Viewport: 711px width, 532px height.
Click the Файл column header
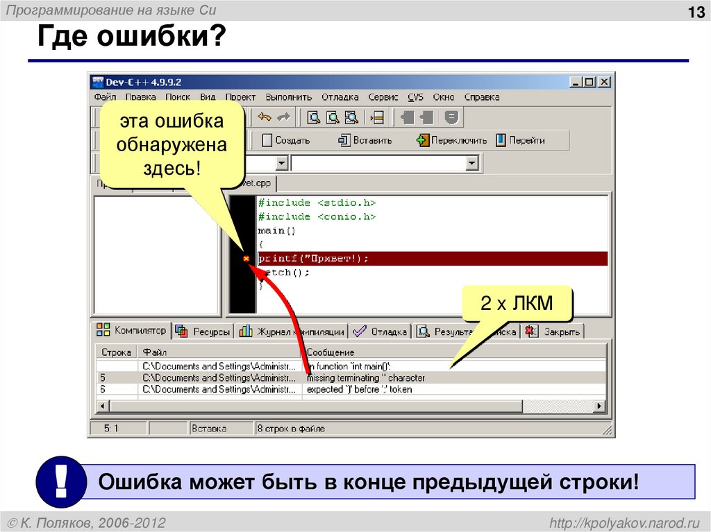click(220, 352)
